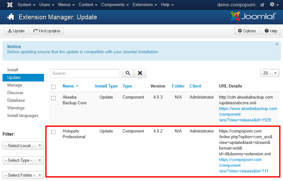Click the extension puzzle icon in header
The width and height of the screenshot is (283, 181).
tap(11, 17)
